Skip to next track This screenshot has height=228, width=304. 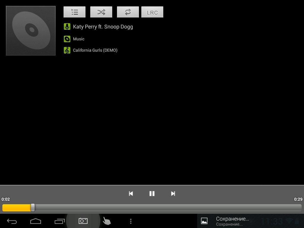[173, 194]
